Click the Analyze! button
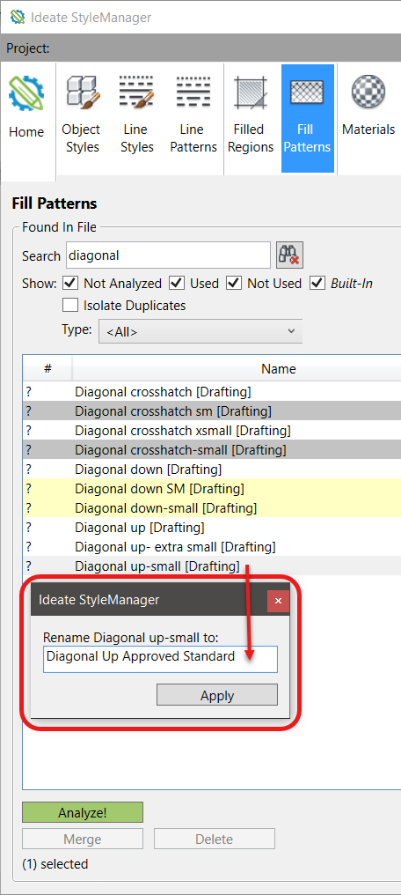 pyautogui.click(x=83, y=812)
